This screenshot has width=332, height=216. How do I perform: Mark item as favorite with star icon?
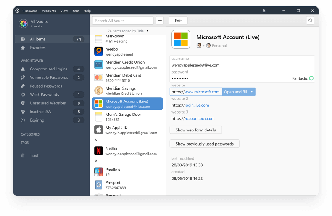[x=310, y=21]
